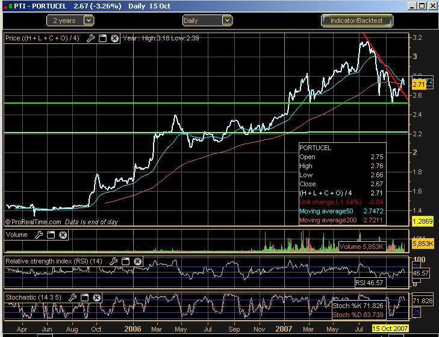
Task: Open the Daily interval combo box
Action: click(x=208, y=20)
